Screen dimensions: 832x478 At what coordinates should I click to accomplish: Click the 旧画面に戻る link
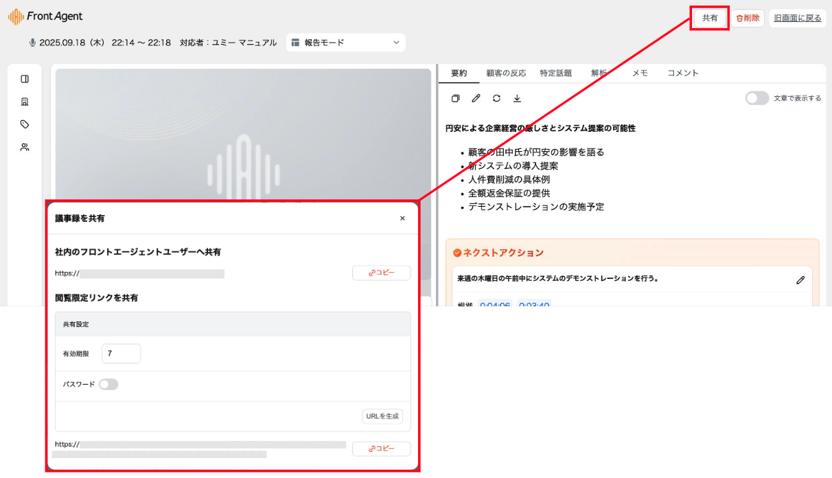point(797,18)
